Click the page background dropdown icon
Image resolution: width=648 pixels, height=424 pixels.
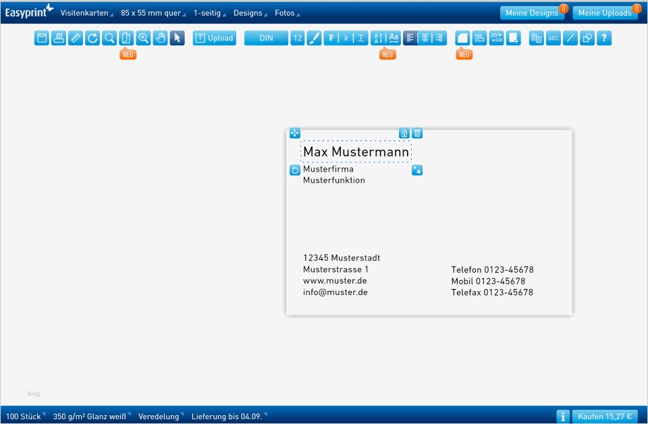pyautogui.click(x=514, y=38)
